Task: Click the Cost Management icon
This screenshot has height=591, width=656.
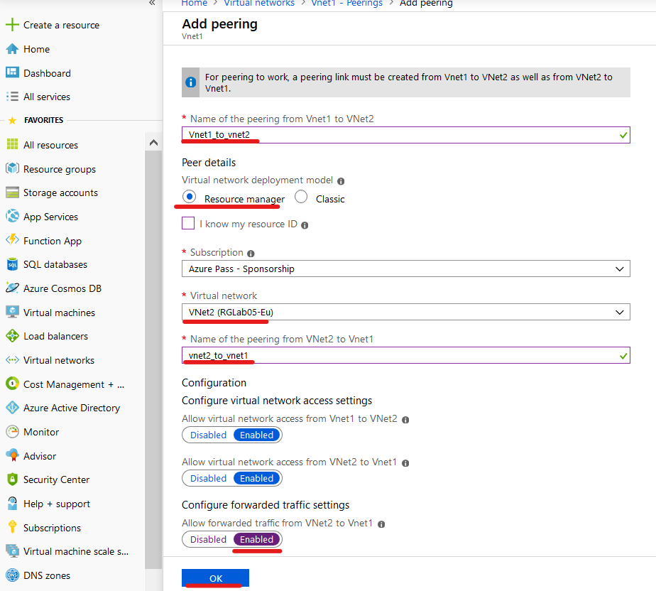Action: (12, 384)
